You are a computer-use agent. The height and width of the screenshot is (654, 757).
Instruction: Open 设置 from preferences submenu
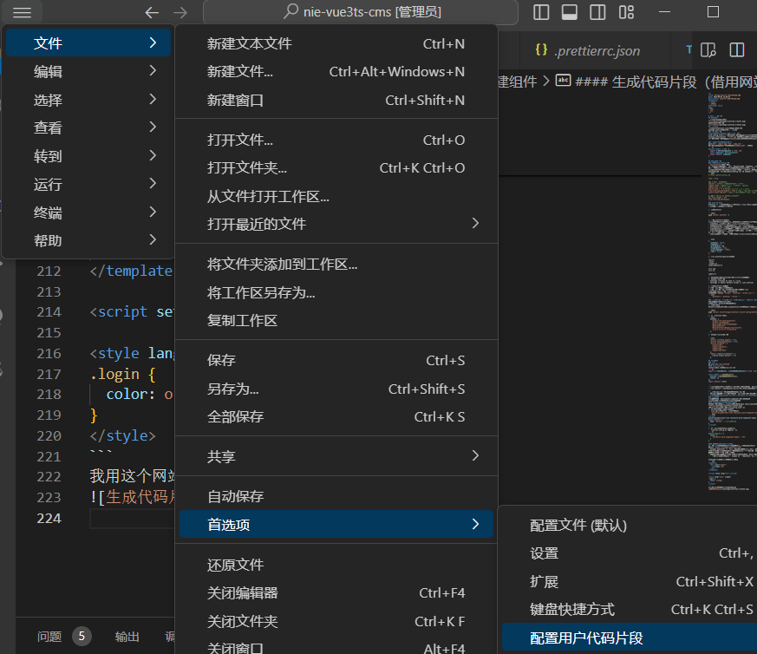coord(630,553)
